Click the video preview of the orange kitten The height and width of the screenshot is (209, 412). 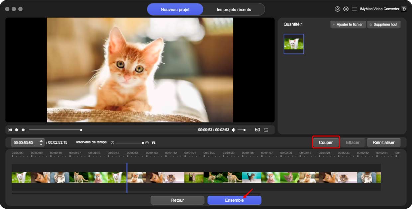click(140, 70)
